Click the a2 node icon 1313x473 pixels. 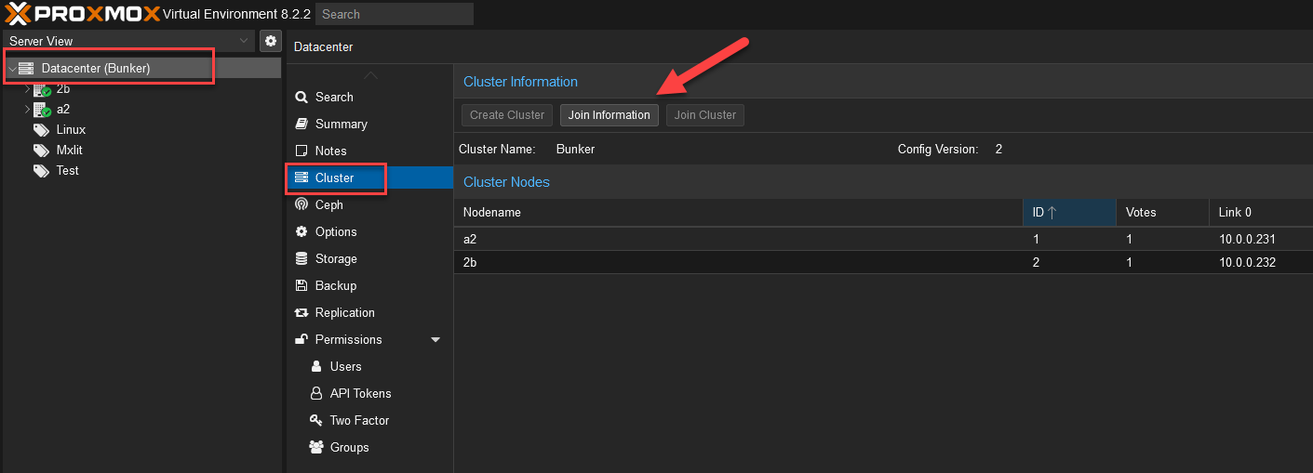[x=42, y=110]
